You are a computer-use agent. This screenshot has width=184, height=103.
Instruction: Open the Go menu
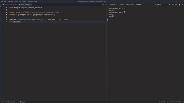click(20, 1)
